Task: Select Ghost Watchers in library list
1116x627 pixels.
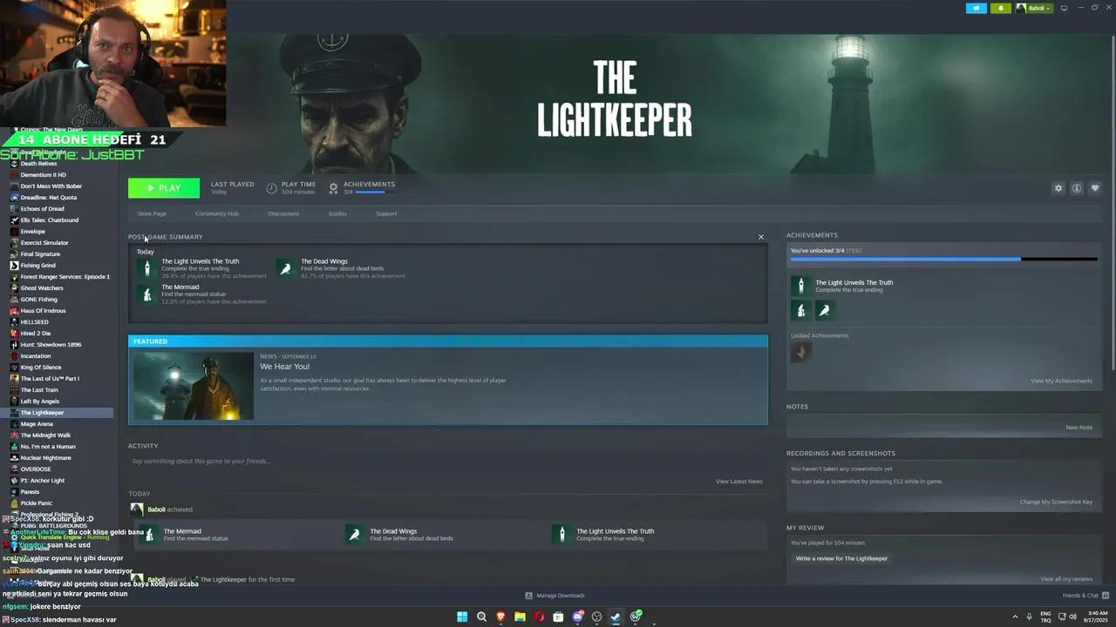Action: (x=42, y=288)
